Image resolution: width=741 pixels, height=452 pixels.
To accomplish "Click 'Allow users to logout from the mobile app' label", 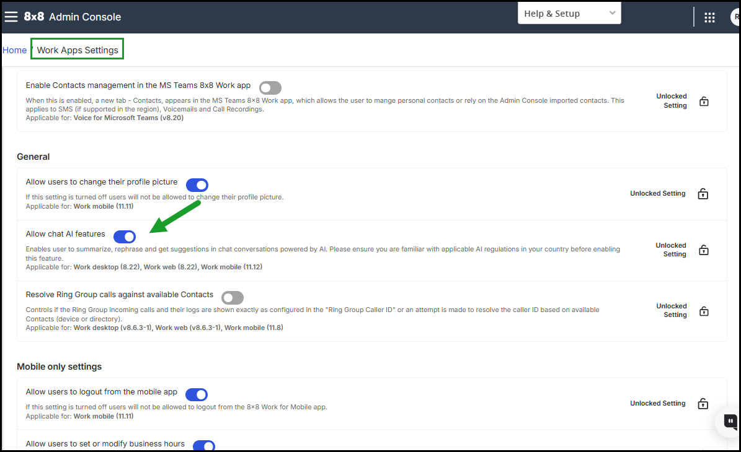I will pos(102,391).
